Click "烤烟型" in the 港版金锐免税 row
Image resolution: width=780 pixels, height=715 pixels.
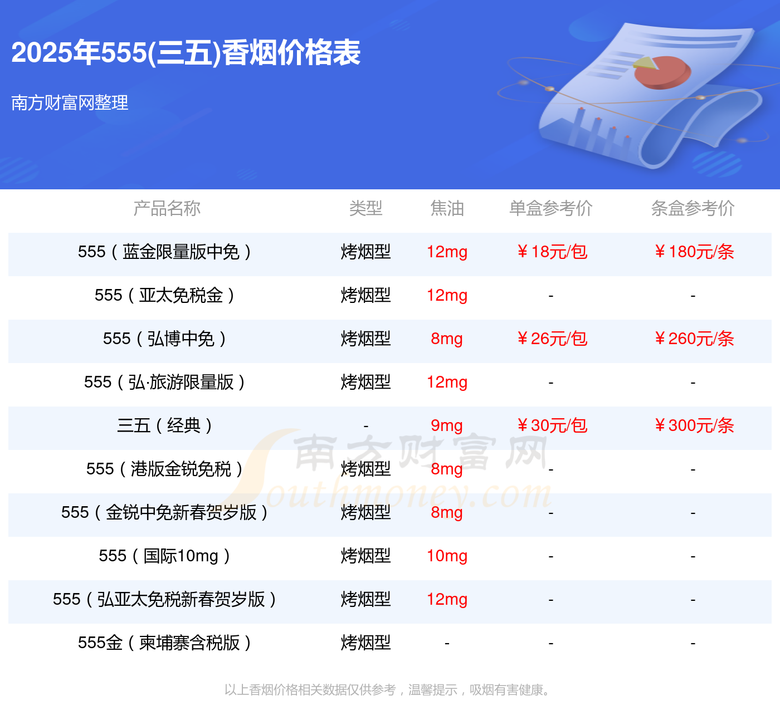(x=365, y=469)
